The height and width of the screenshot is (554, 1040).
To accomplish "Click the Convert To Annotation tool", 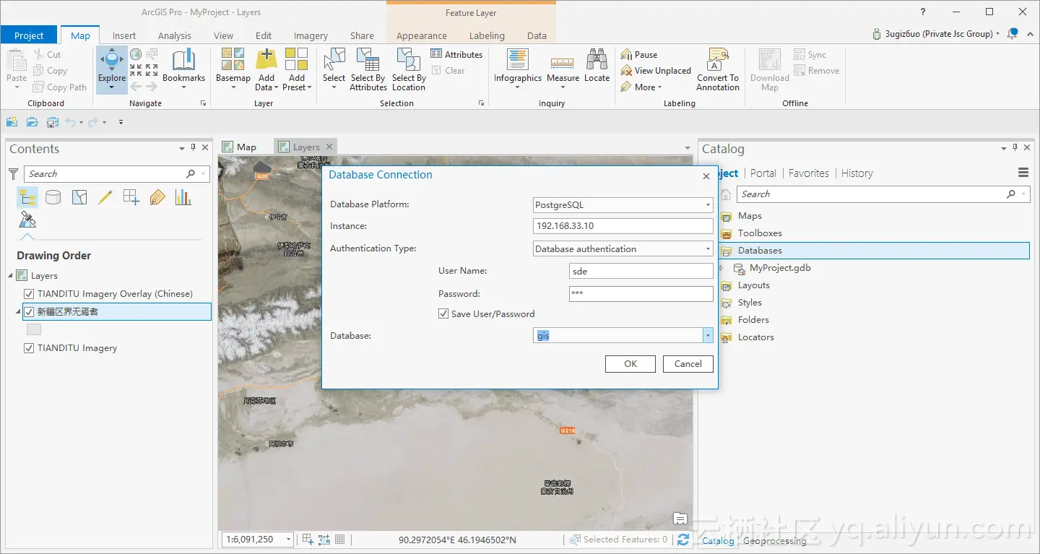I will 717,69.
